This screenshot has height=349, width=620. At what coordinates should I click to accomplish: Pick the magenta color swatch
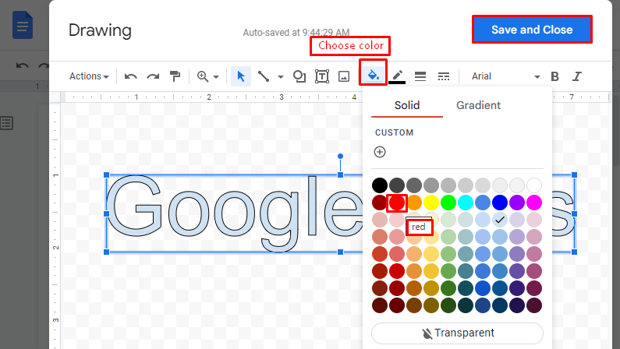click(534, 203)
